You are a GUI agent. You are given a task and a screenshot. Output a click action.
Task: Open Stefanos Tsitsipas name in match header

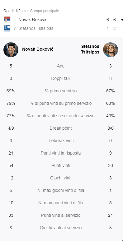coord(36,28)
